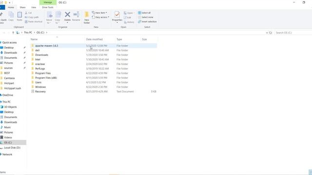312x175 pixels.
Task: Open the Move to dropdown
Action: [49, 17]
